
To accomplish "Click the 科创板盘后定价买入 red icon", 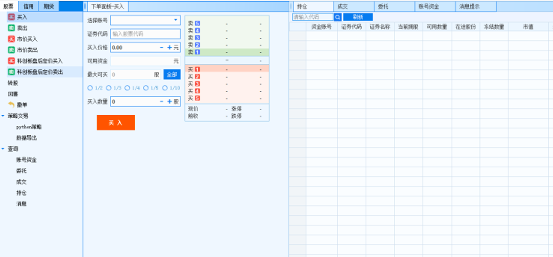I will click(11, 61).
